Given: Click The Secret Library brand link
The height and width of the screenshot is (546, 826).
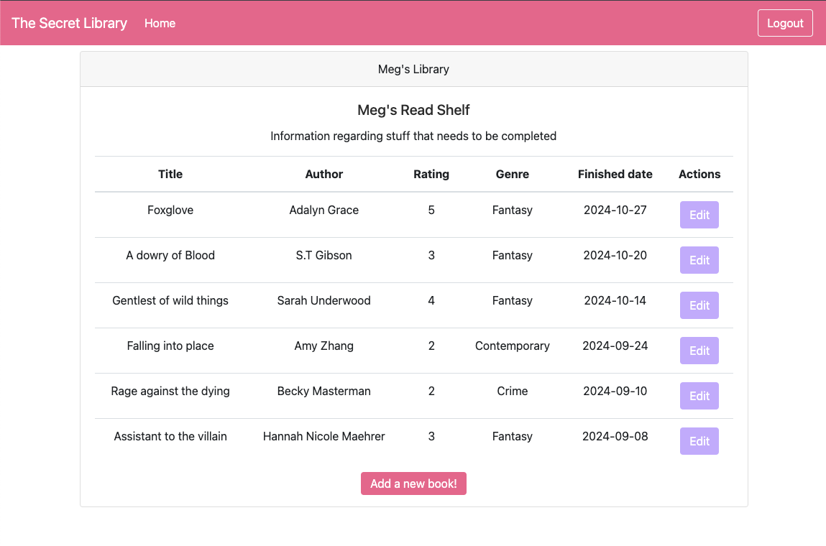Looking at the screenshot, I should coord(69,23).
